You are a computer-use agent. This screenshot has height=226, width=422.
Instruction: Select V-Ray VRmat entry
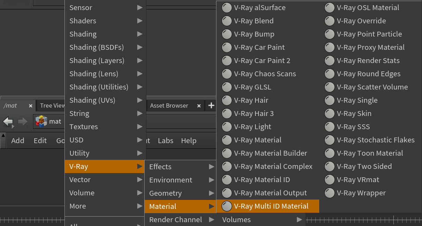pyautogui.click(x=370, y=180)
